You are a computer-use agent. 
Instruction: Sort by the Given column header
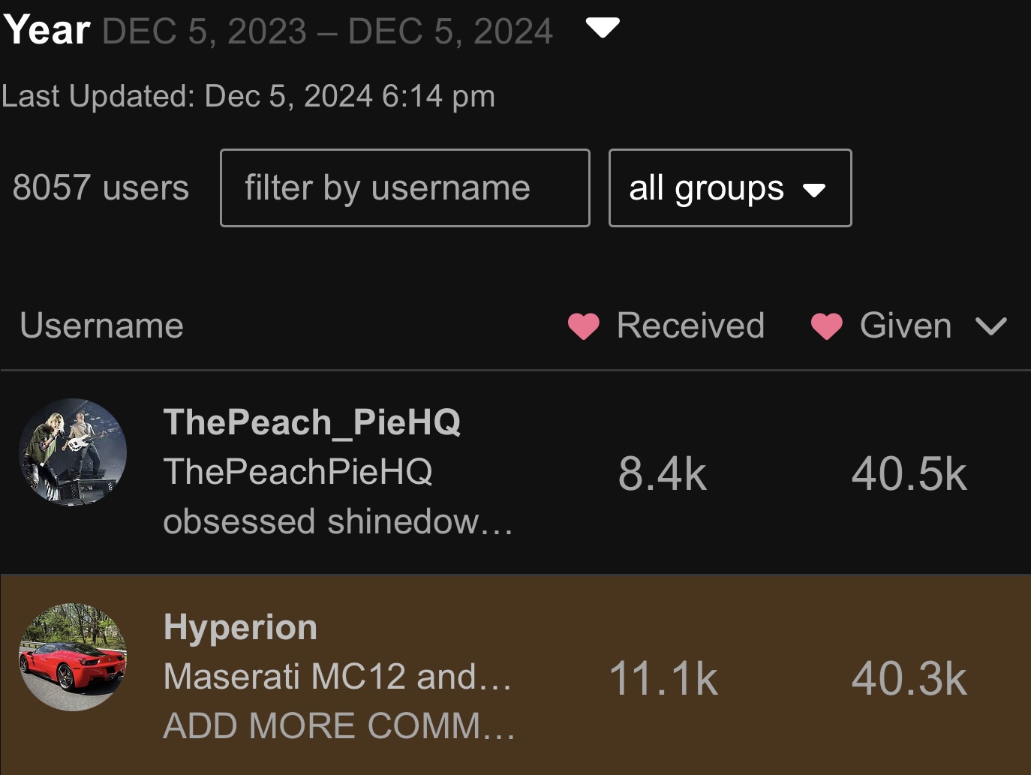(x=905, y=326)
